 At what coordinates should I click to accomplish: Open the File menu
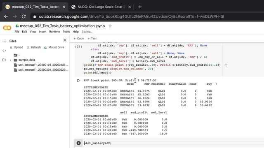coord(17,32)
